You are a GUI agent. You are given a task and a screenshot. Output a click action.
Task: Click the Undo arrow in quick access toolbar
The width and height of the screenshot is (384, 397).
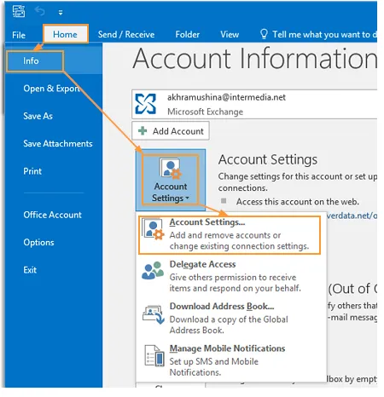[x=40, y=11]
